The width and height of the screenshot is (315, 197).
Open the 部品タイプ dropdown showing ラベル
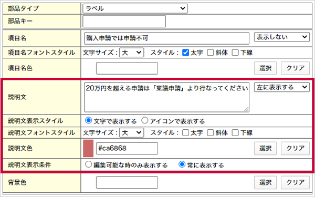point(135,8)
